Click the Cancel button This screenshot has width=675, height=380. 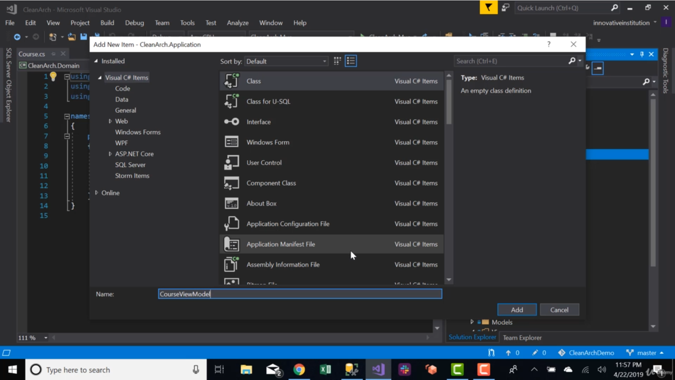click(559, 310)
